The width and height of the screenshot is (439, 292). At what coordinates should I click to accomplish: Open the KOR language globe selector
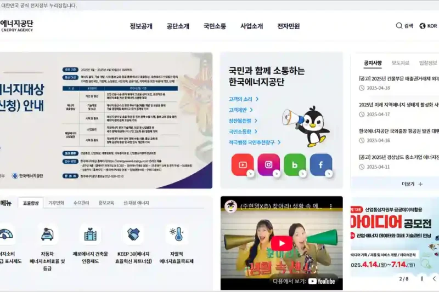pos(428,26)
